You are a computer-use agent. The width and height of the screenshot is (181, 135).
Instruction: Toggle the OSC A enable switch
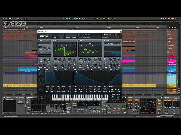(x=53, y=41)
